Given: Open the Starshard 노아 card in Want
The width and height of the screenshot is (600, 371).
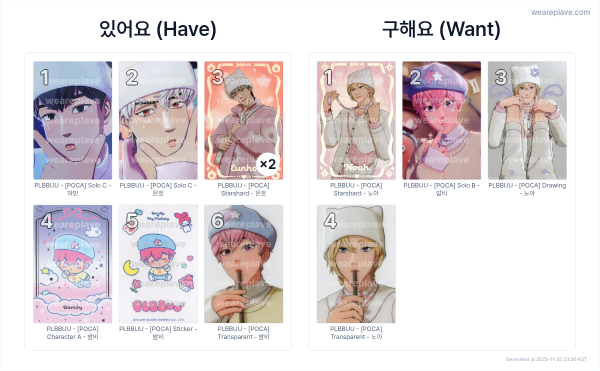Looking at the screenshot, I should [356, 120].
